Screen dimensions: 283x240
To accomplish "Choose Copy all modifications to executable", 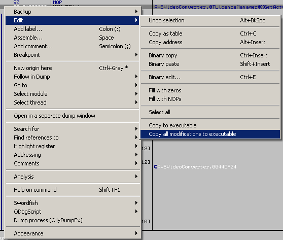I will [210, 134].
